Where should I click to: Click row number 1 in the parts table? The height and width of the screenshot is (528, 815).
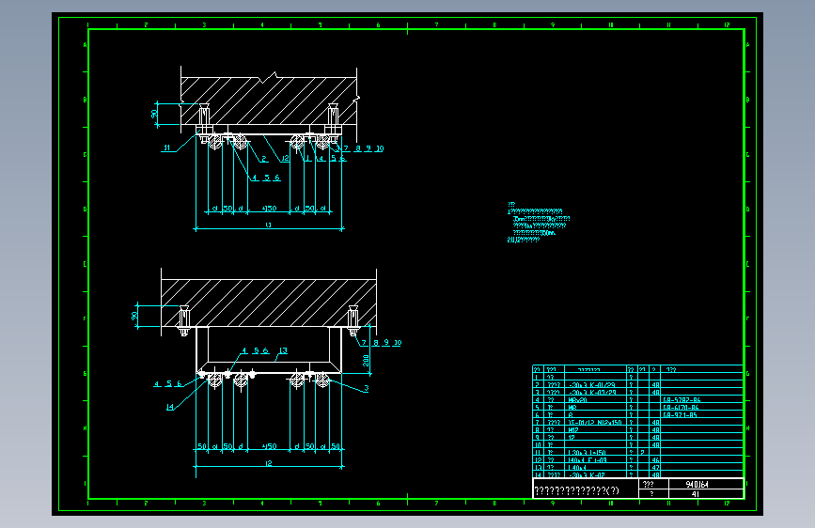tap(537, 378)
